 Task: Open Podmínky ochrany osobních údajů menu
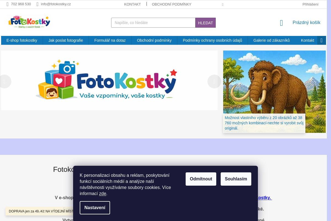212,40
